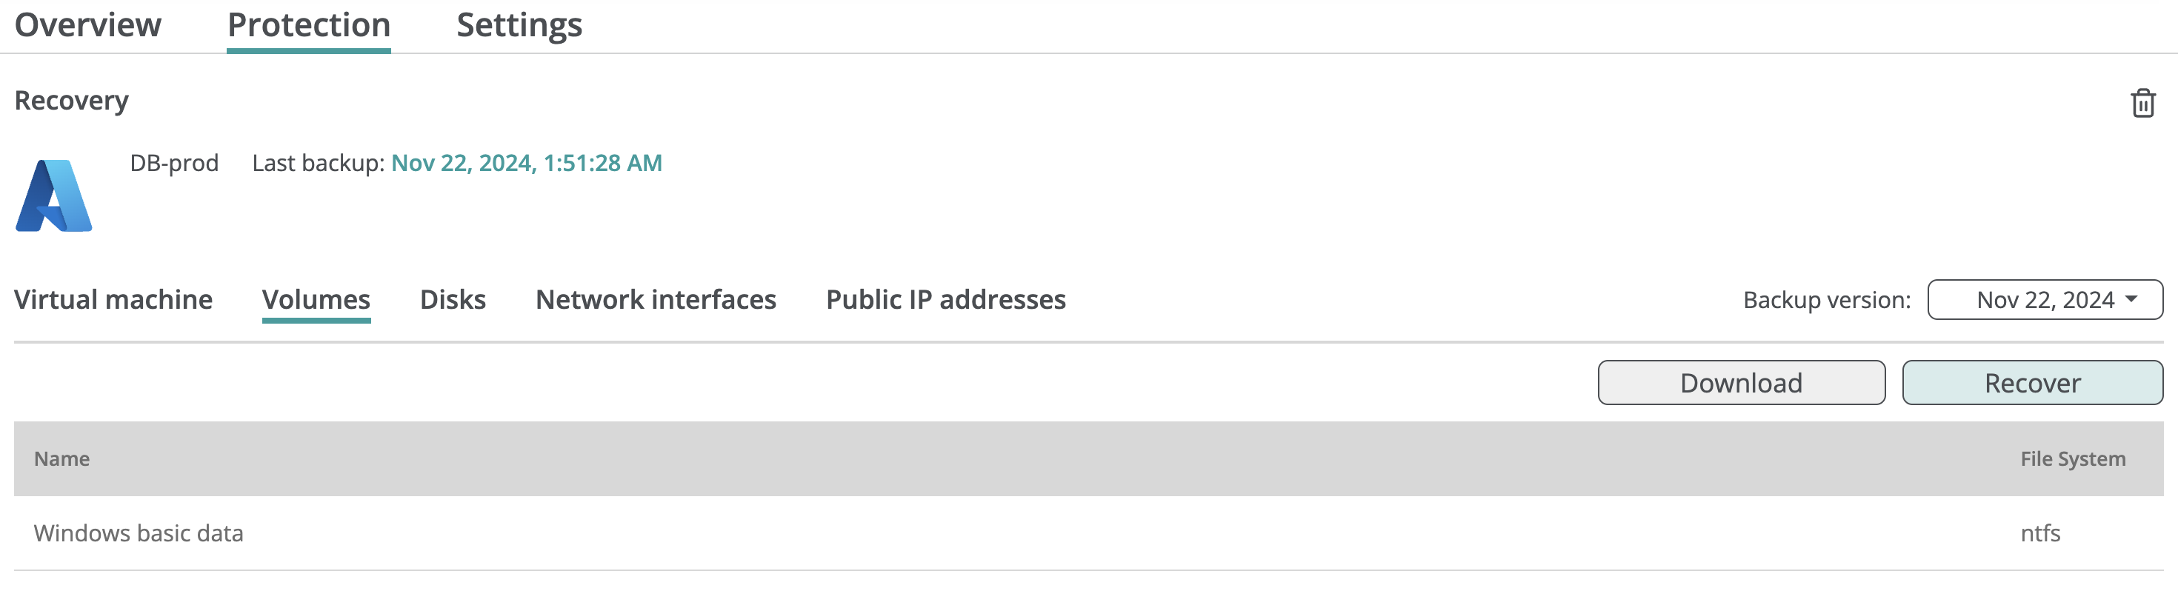Click the Azure logo icon

pyautogui.click(x=54, y=196)
